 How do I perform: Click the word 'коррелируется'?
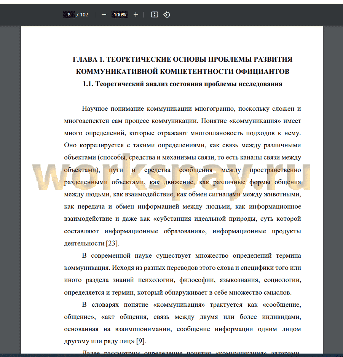pyautogui.click(x=101, y=145)
